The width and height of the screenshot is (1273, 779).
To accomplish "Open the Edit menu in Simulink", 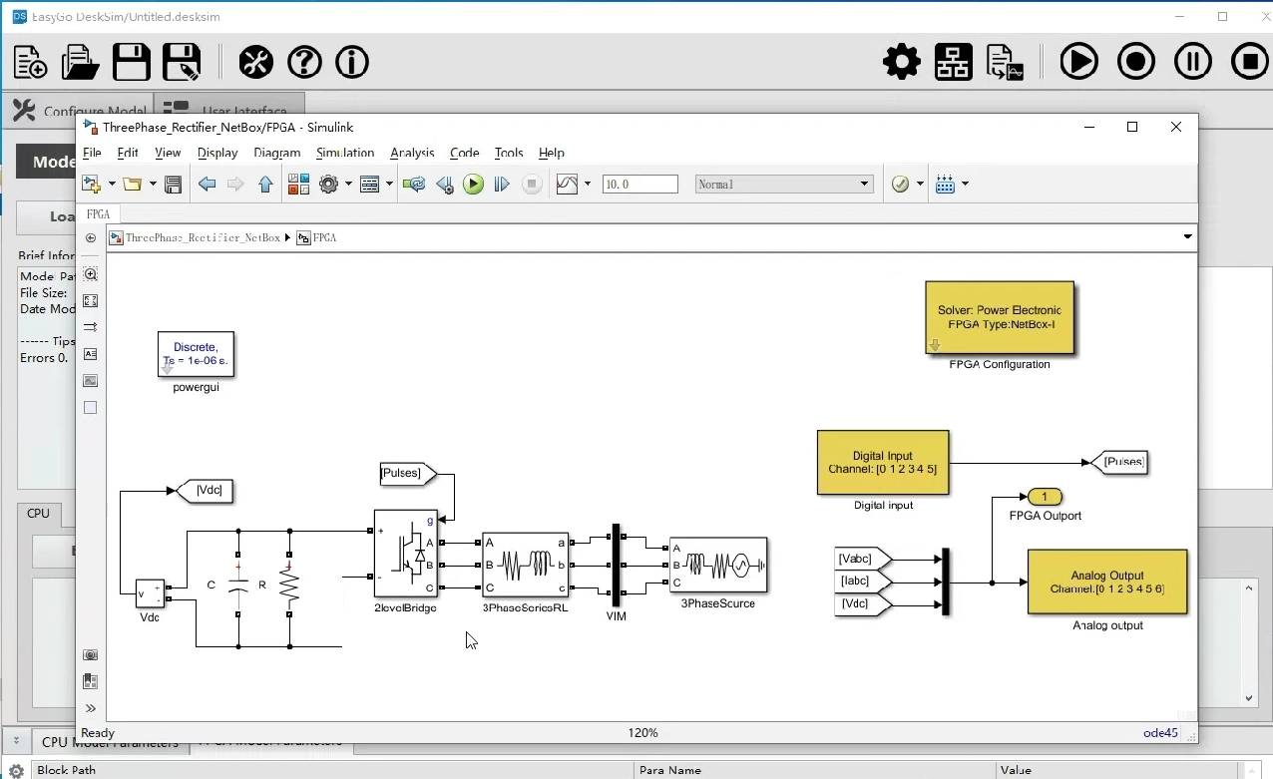I will click(x=128, y=153).
